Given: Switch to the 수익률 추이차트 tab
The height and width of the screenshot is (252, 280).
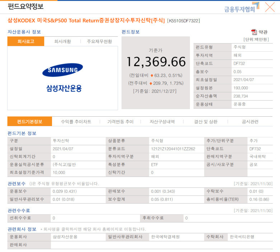Looking at the screenshot, I should click(x=76, y=122).
